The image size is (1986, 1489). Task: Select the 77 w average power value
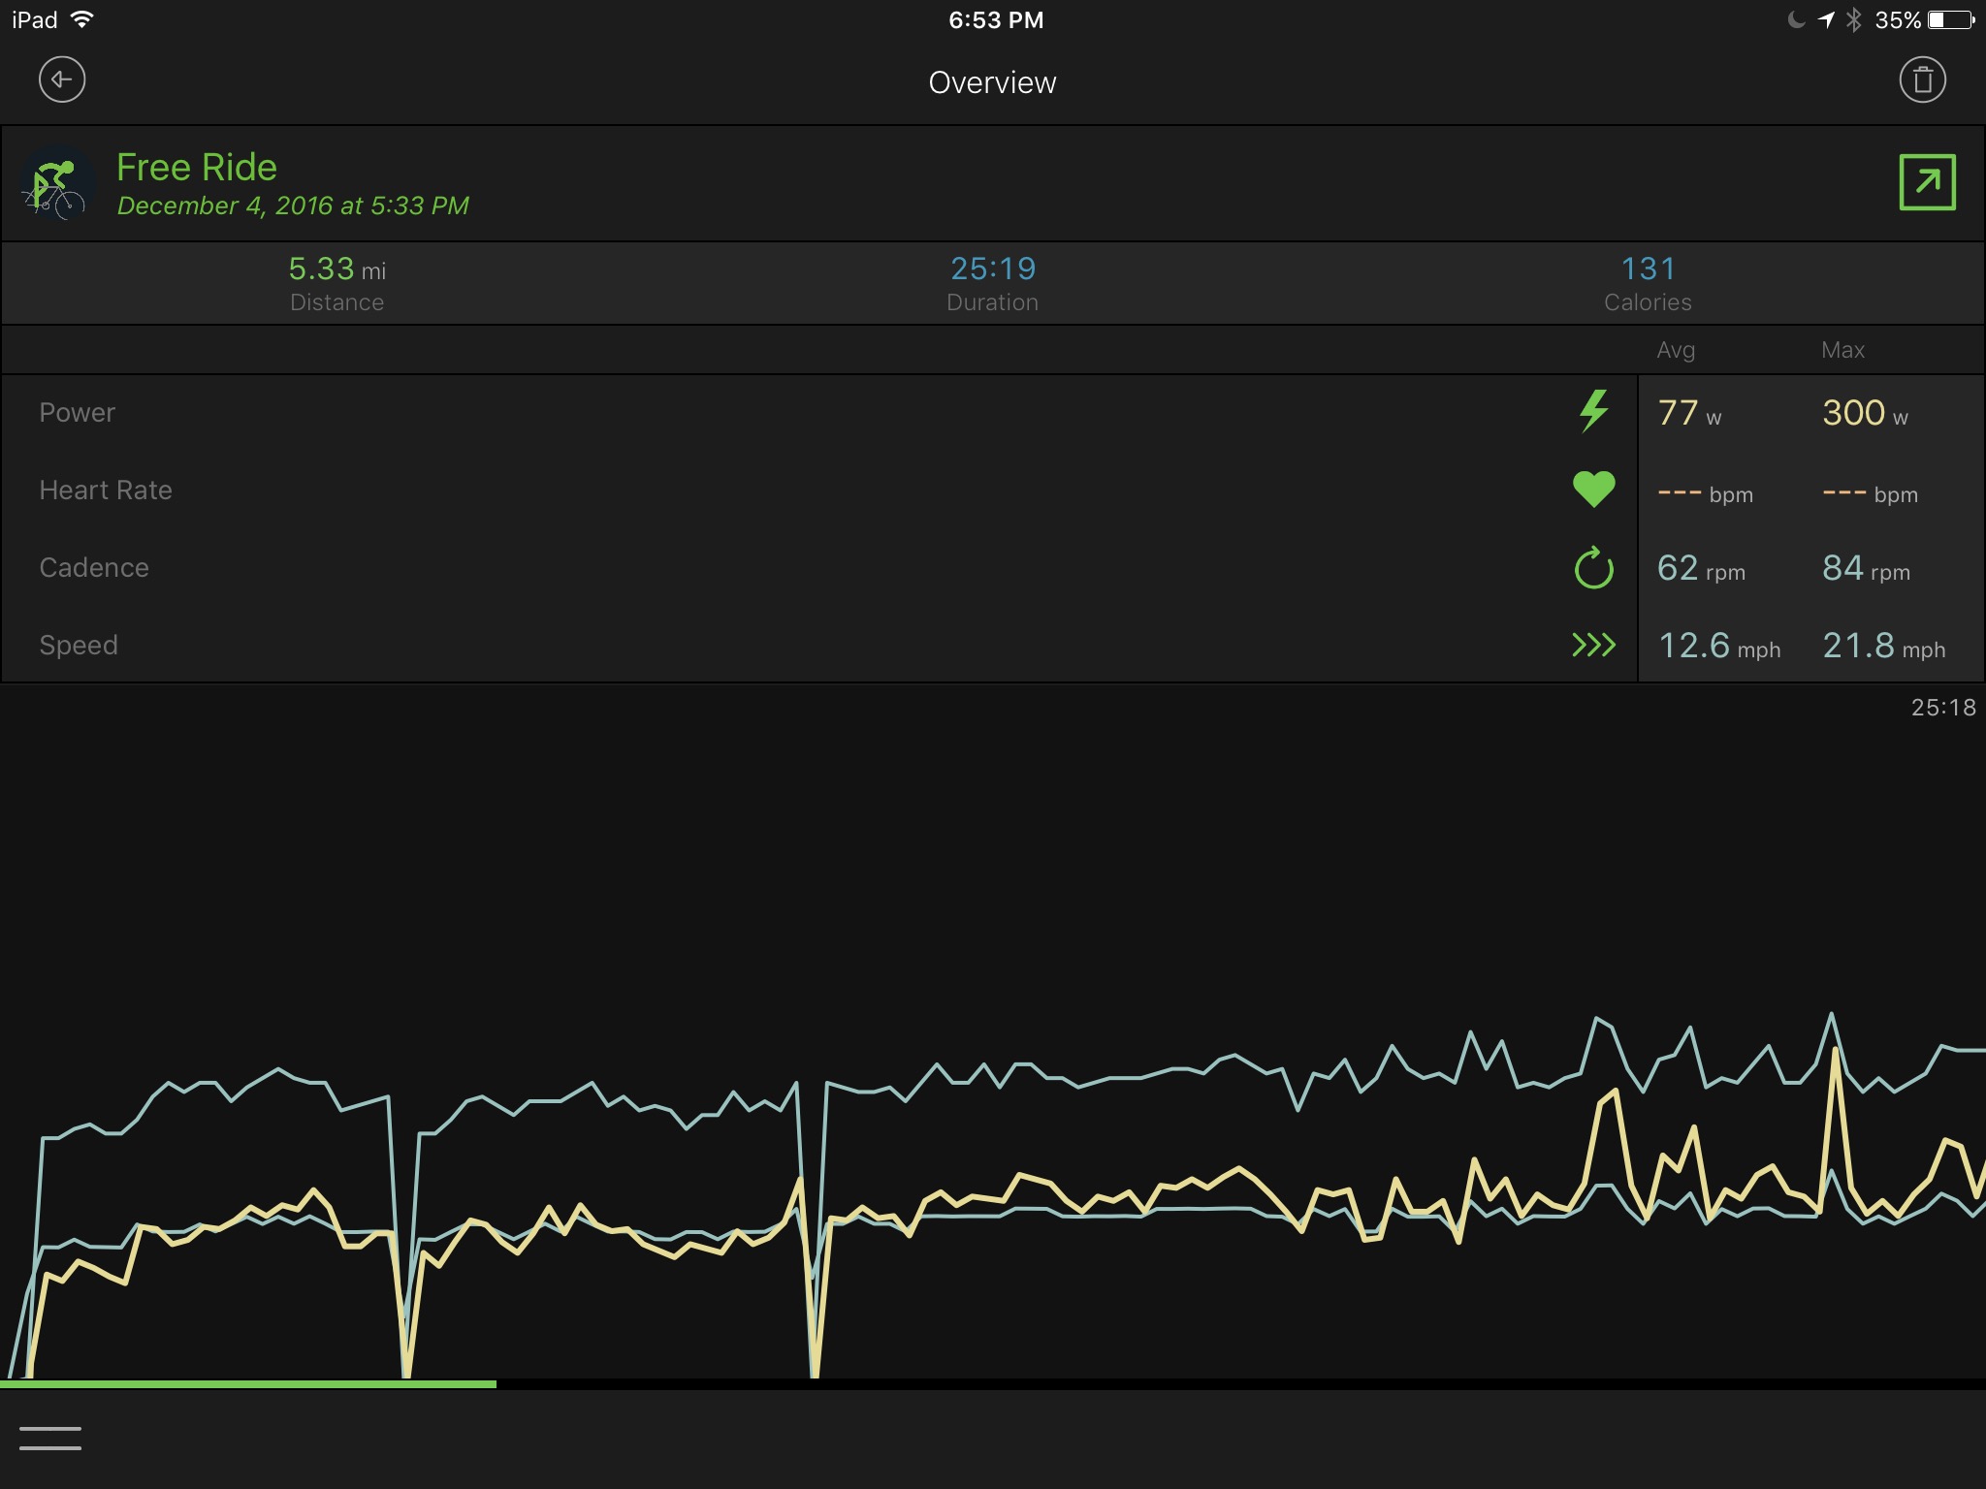[1689, 413]
